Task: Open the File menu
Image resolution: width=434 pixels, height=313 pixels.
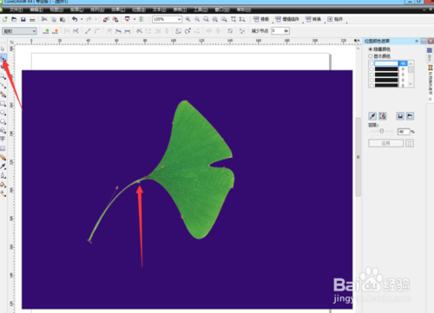Action: [16, 10]
